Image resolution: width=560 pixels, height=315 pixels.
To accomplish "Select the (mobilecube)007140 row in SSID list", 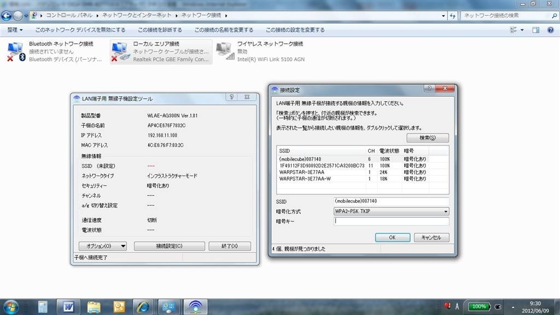I will tap(363, 159).
